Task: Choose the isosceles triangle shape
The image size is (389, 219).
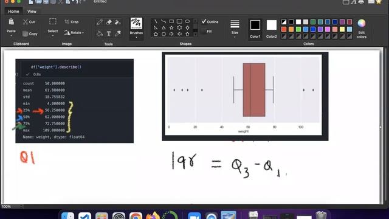Action: tap(164, 27)
